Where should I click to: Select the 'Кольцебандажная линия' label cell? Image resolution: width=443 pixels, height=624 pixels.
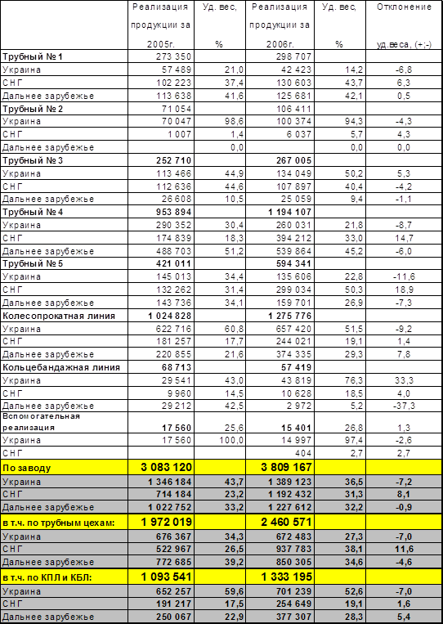[64, 367]
